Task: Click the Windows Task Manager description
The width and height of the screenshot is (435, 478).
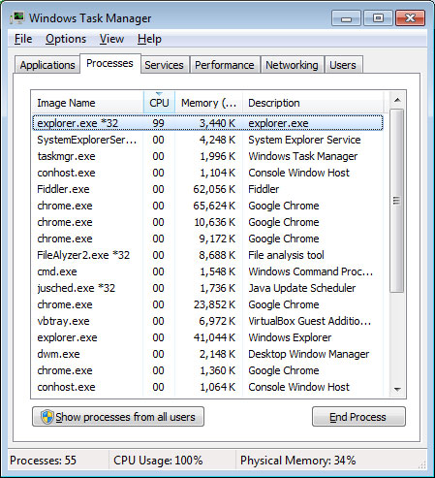Action: pos(303,156)
